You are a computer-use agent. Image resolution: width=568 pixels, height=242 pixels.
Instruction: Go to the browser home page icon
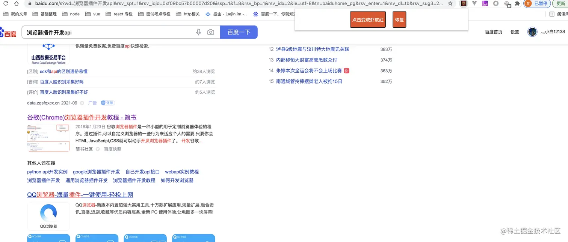(17, 3)
